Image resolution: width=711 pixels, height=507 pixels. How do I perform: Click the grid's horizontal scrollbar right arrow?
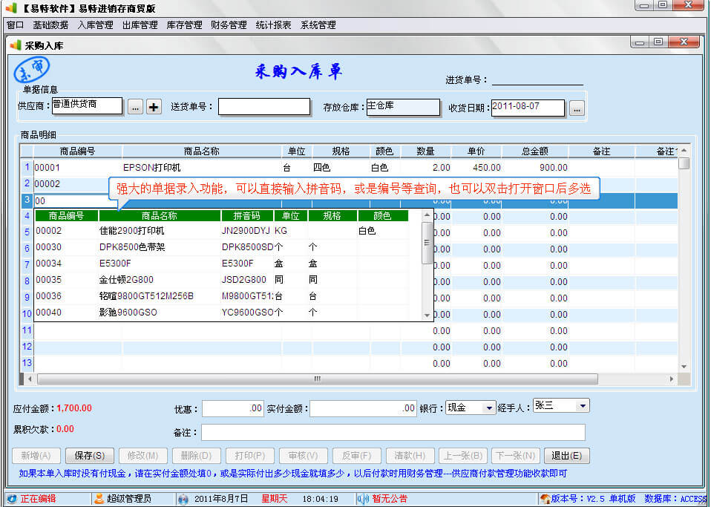(x=672, y=379)
